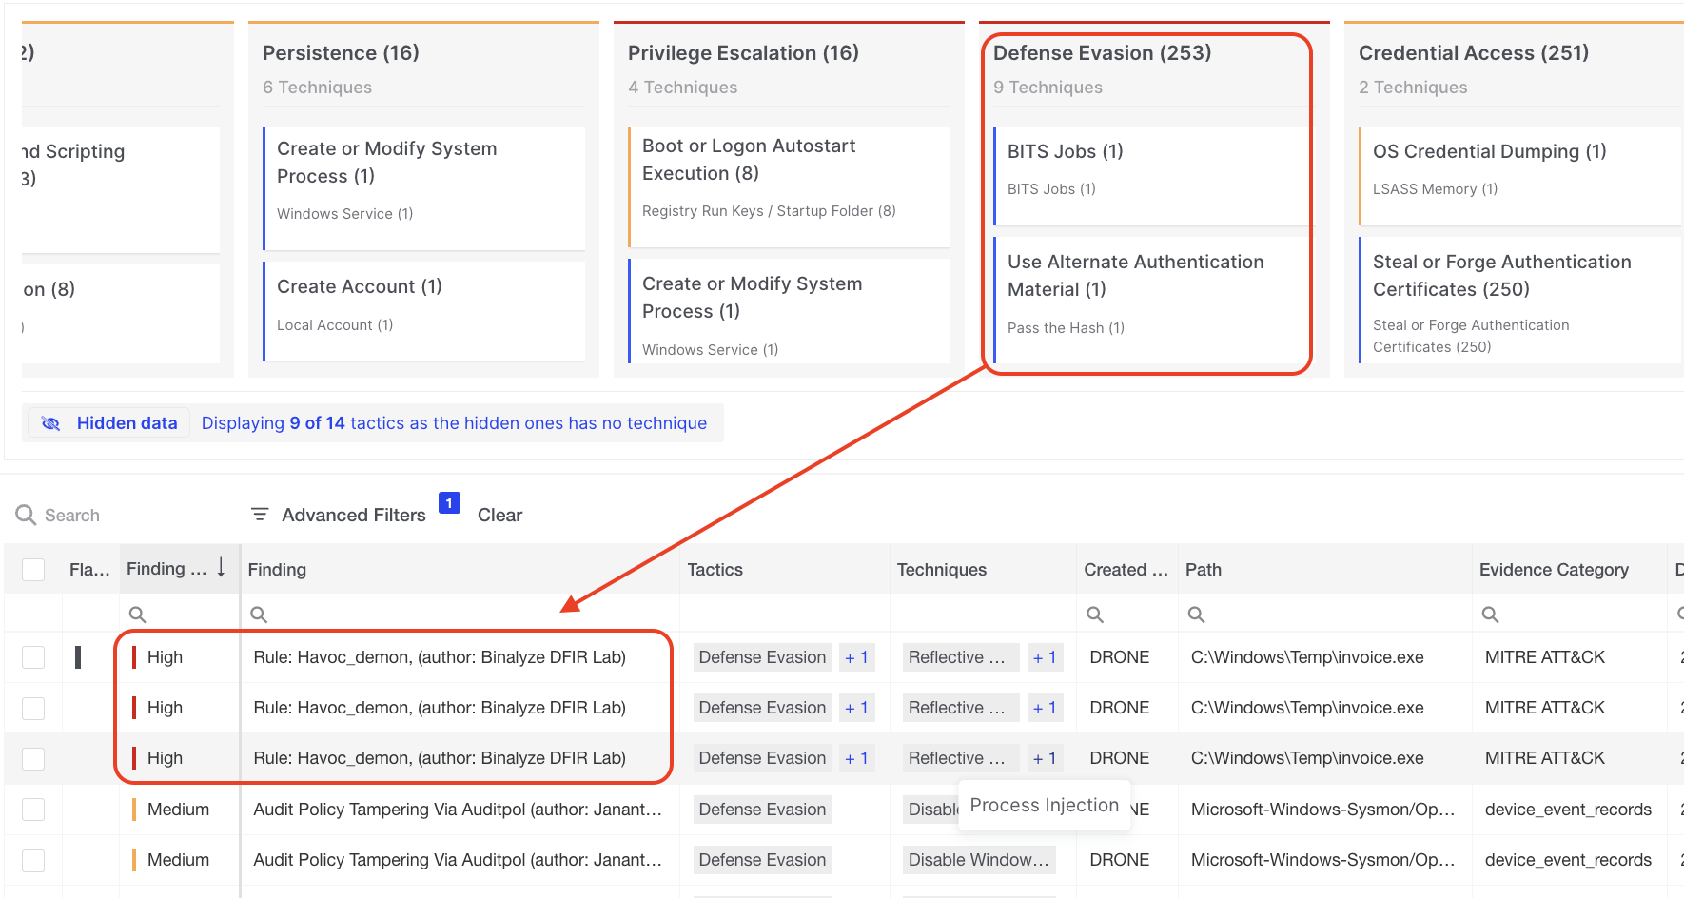Open Advanced Filters
This screenshot has height=898, width=1684.
353,515
